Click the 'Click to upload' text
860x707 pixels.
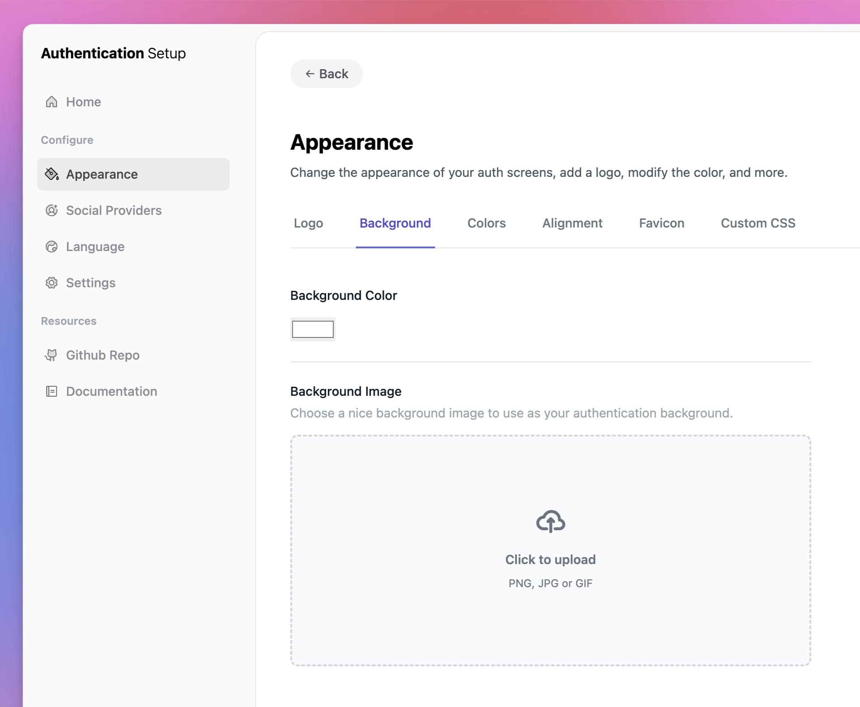[550, 560]
